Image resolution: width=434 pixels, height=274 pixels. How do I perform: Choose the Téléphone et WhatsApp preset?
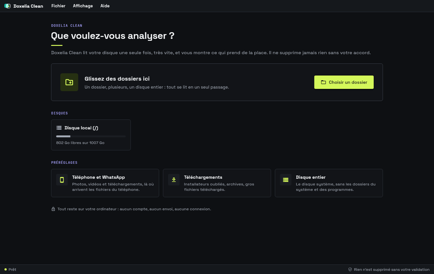(105, 183)
